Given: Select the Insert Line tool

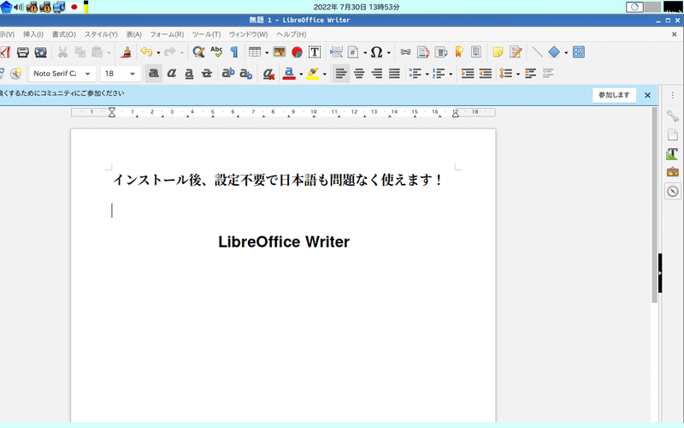Looking at the screenshot, I should 537,52.
